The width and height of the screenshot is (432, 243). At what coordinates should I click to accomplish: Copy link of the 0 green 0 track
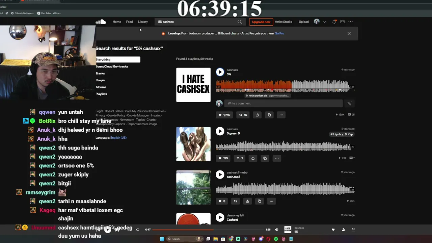[x=265, y=158]
